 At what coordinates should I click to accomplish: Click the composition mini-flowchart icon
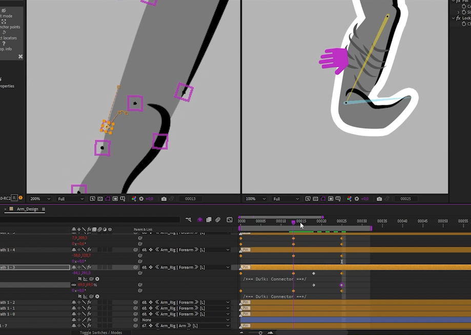coord(189,220)
